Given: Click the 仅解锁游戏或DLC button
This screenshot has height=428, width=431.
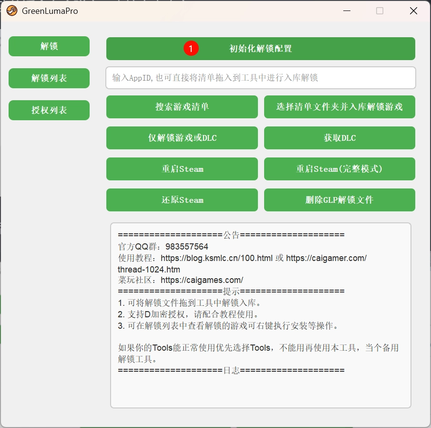Looking at the screenshot, I should [182, 138].
